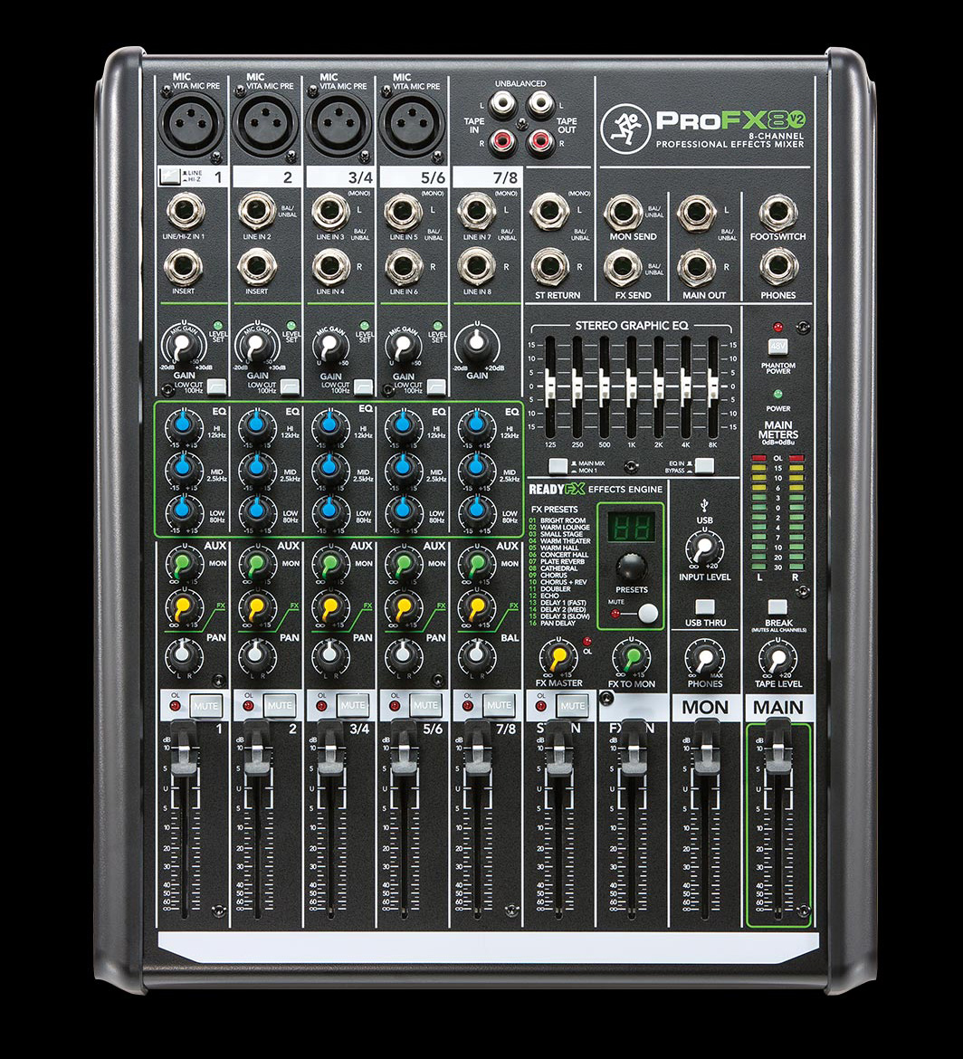
Task: Click the channel 1 fader cap
Action: coord(184,747)
